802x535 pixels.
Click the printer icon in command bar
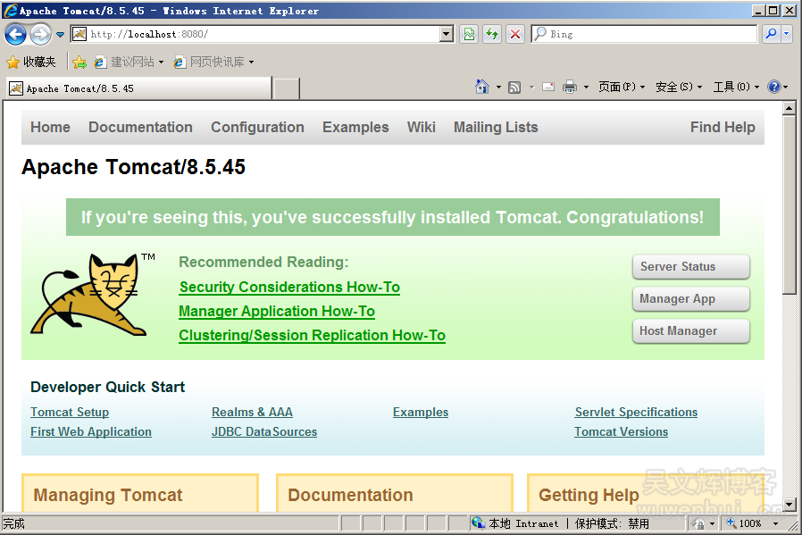click(570, 87)
